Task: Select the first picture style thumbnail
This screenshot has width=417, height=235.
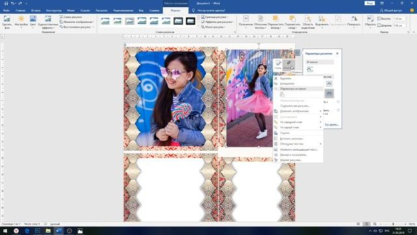Action: pos(106,21)
